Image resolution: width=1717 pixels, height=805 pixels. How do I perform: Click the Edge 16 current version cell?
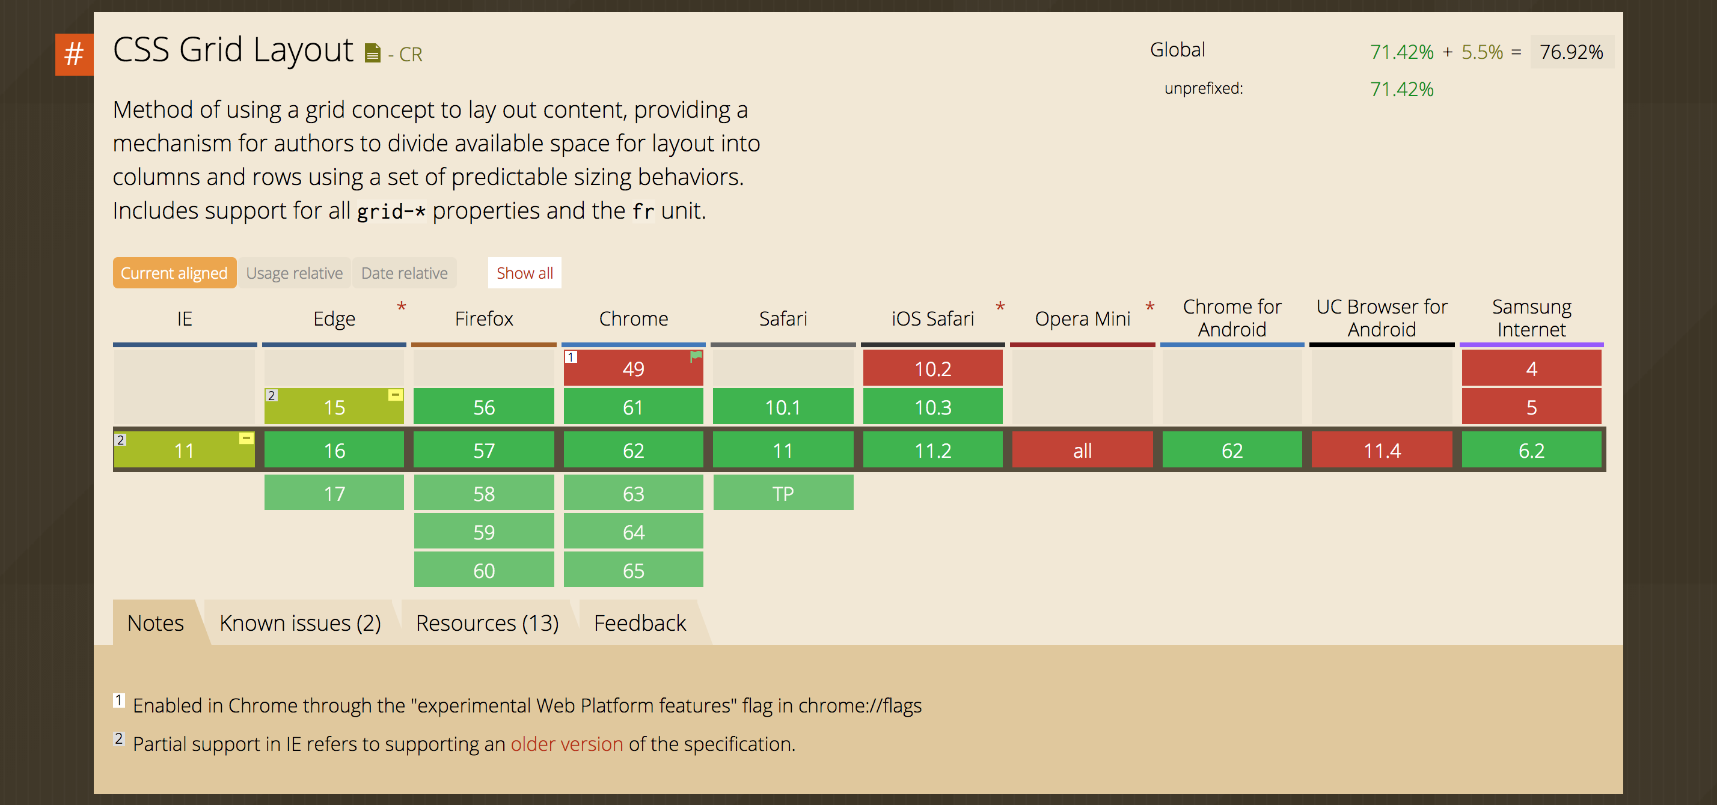point(334,450)
